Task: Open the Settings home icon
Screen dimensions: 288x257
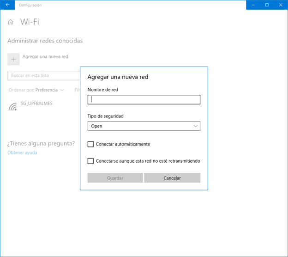Action: click(x=11, y=22)
